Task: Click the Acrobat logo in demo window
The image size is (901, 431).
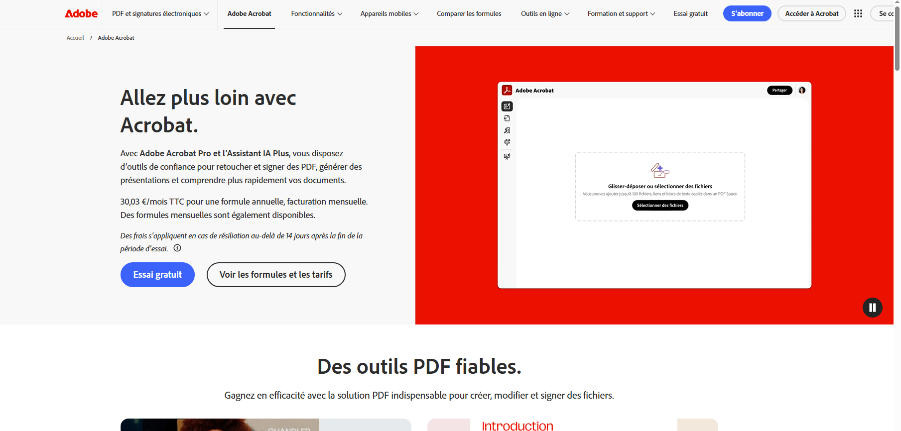Action: pos(507,90)
